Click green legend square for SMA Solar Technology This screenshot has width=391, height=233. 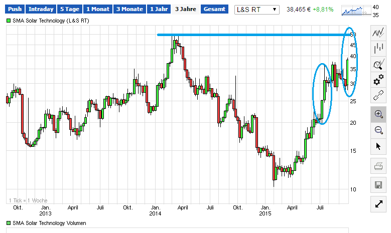pos(9,21)
